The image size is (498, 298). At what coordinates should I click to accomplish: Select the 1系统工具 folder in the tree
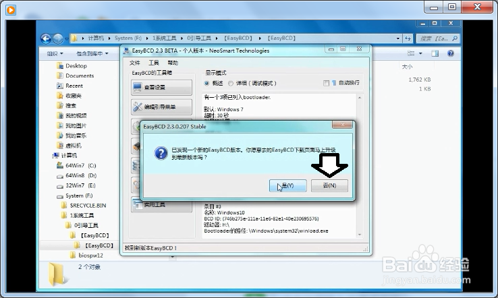[x=82, y=215]
